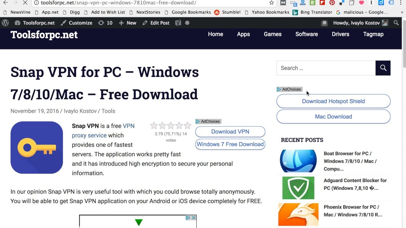Viewport: 406px width, 228px height.
Task: Submit search with magnifier button
Action: pyautogui.click(x=383, y=68)
